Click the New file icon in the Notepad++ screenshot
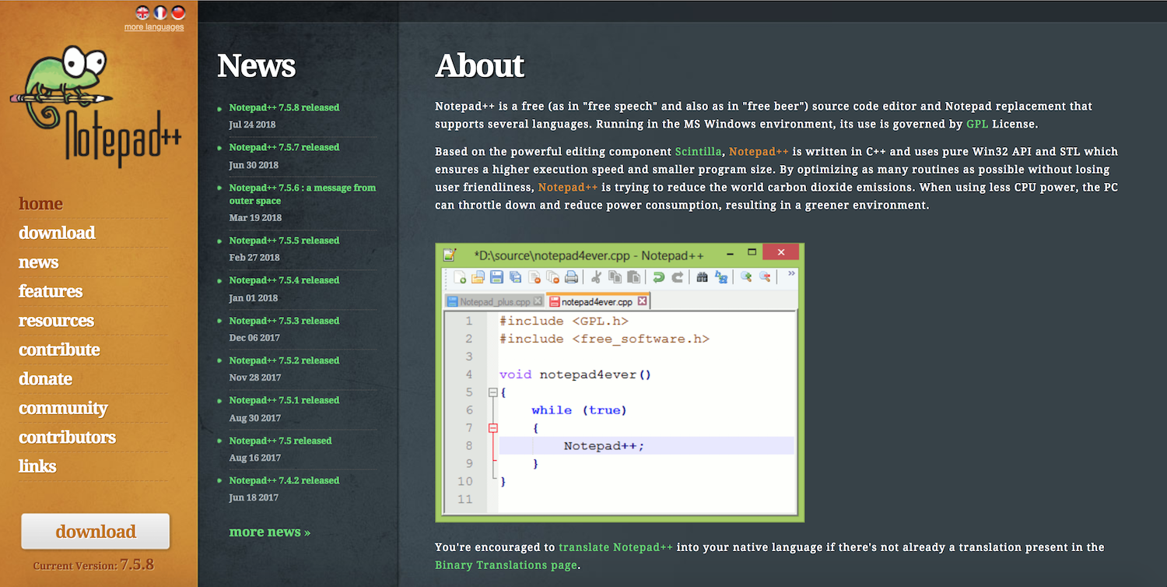Viewport: 1167px width, 587px height. (460, 277)
